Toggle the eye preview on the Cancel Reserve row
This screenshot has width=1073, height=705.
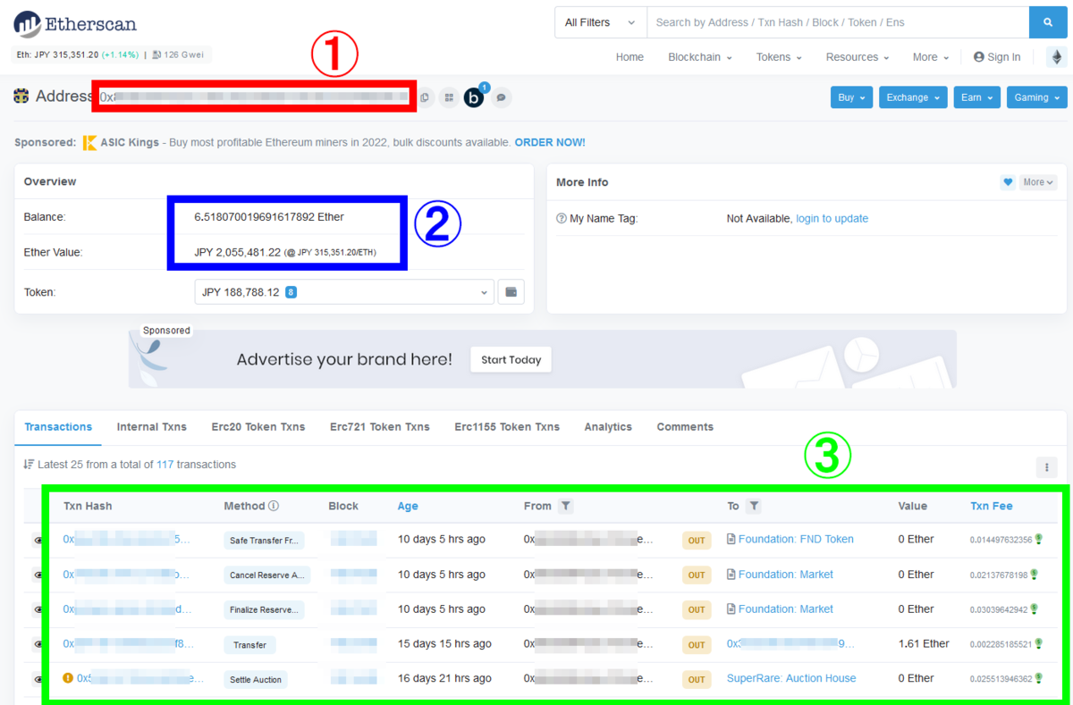(38, 575)
